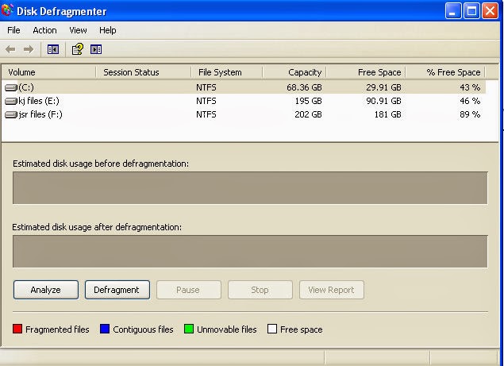This screenshot has height=366, width=504.
Task: Select the jsr files (F:) drive icon
Action: click(x=11, y=115)
